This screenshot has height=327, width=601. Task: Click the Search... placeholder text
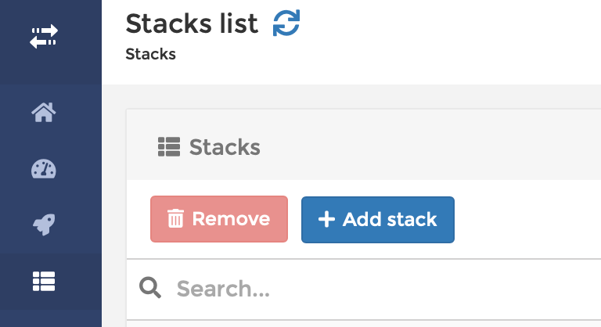coord(223,289)
